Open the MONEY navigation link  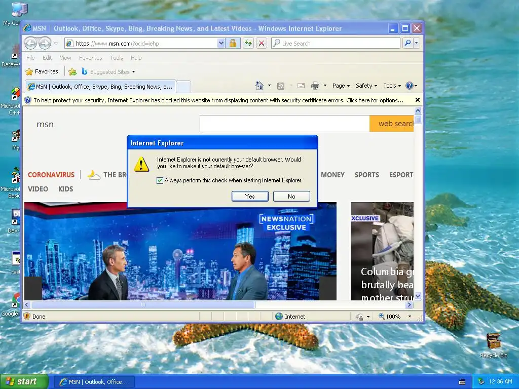pos(332,175)
